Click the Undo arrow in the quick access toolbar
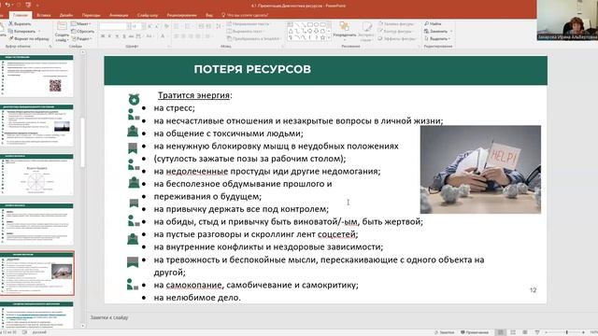The image size is (598, 336). [x=7, y=5]
